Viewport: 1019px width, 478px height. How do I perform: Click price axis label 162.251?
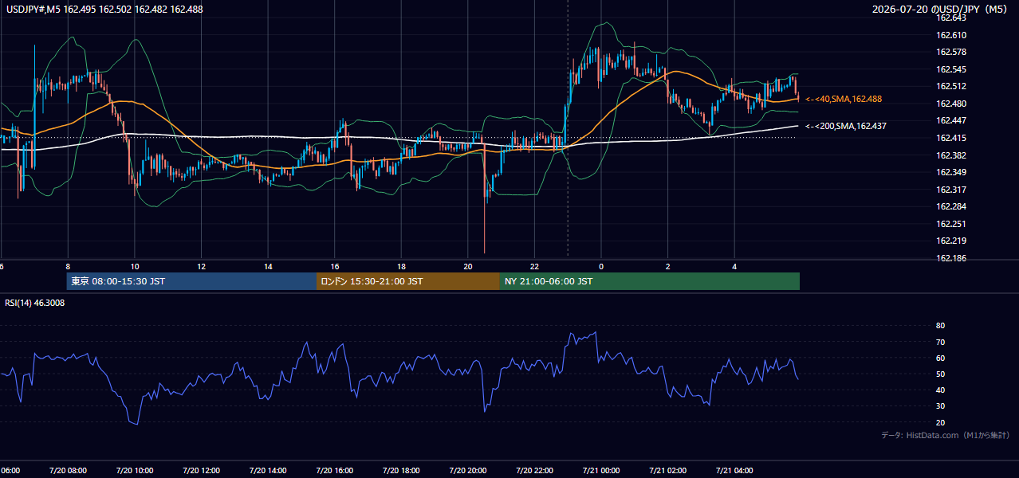(950, 224)
